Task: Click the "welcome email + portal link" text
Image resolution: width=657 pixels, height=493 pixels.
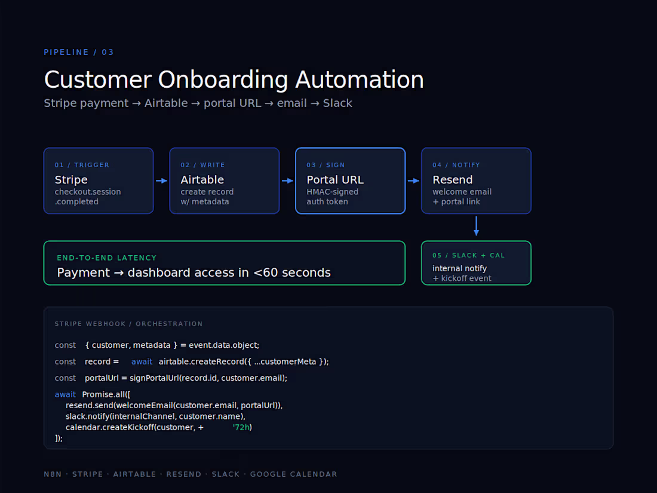Action: pyautogui.click(x=462, y=197)
